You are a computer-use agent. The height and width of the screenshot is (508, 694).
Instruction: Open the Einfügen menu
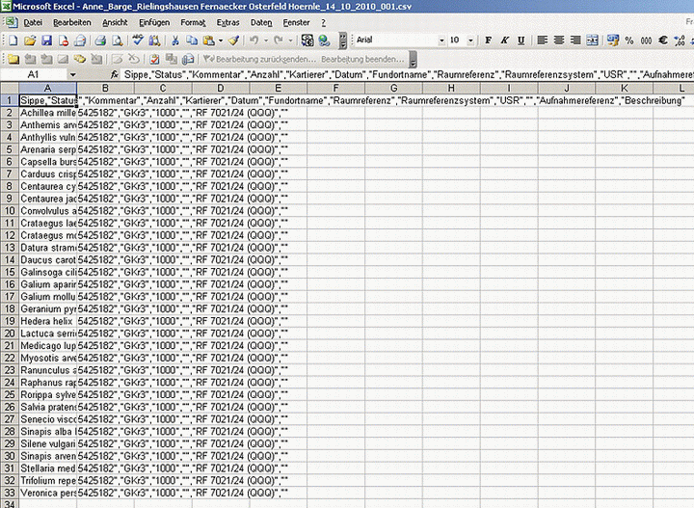154,22
